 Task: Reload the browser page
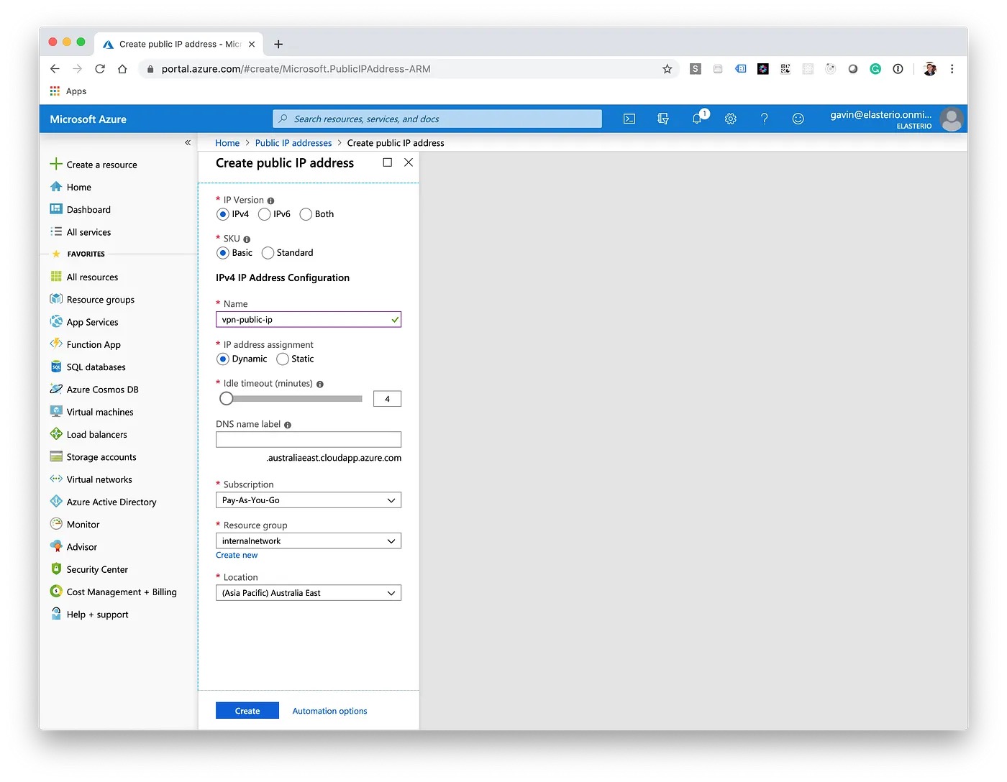100,69
